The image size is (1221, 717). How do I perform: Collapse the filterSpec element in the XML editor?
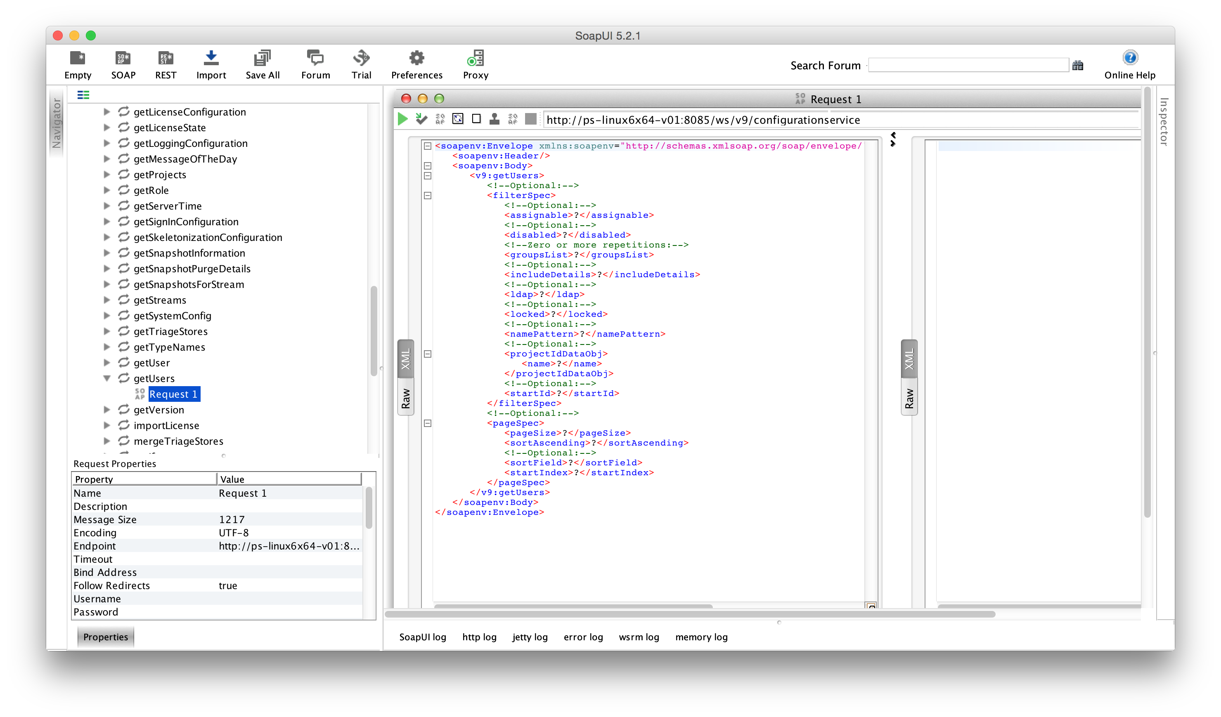[x=427, y=196]
